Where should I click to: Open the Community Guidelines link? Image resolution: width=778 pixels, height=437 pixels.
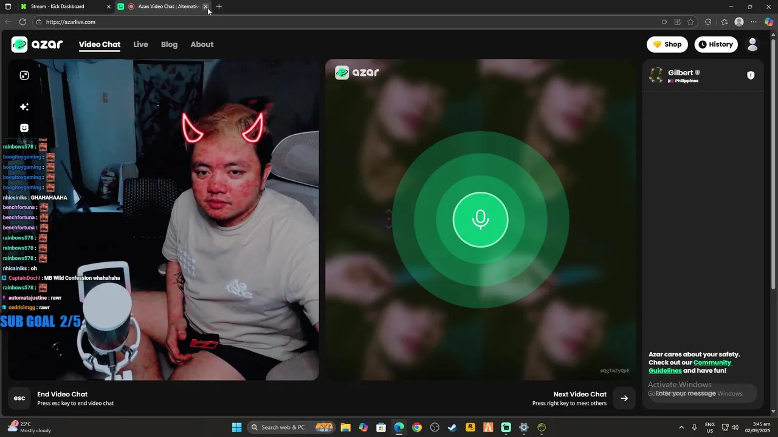click(x=690, y=367)
